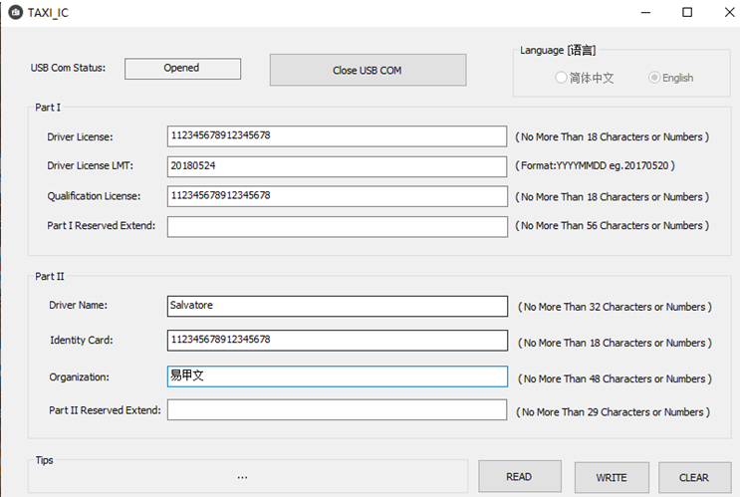Click the Driver Name field containing Salvatore

click(x=337, y=306)
